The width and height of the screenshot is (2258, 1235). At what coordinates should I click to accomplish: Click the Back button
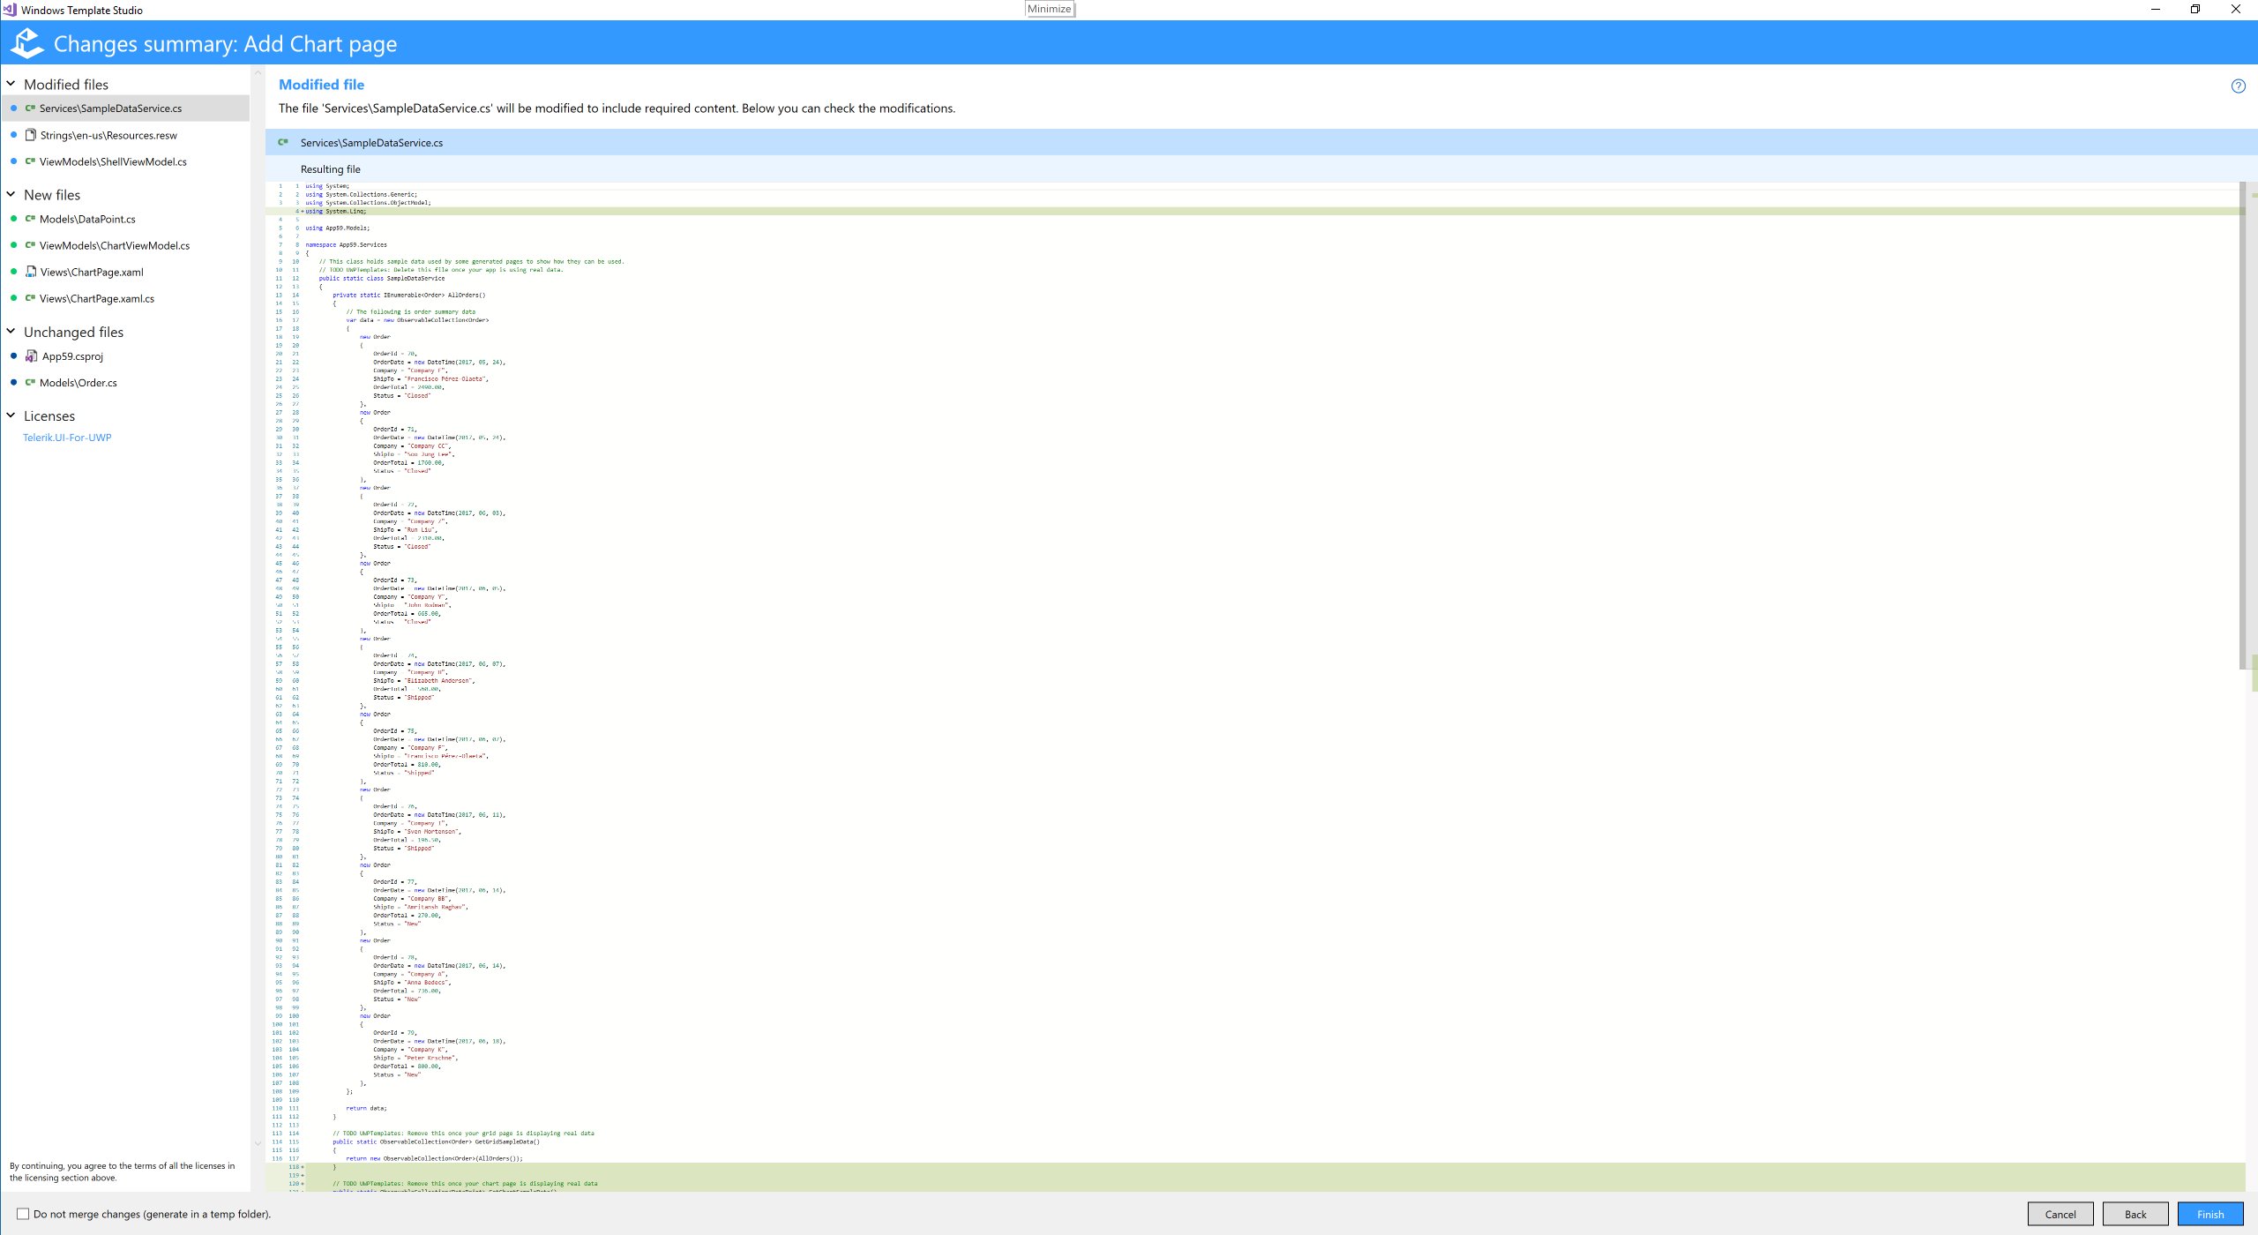[2135, 1214]
